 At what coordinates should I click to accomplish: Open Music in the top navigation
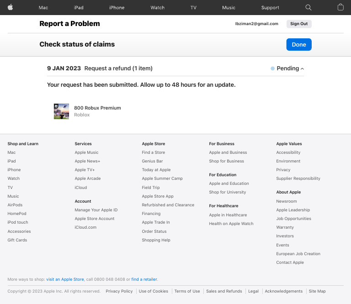tap(229, 8)
